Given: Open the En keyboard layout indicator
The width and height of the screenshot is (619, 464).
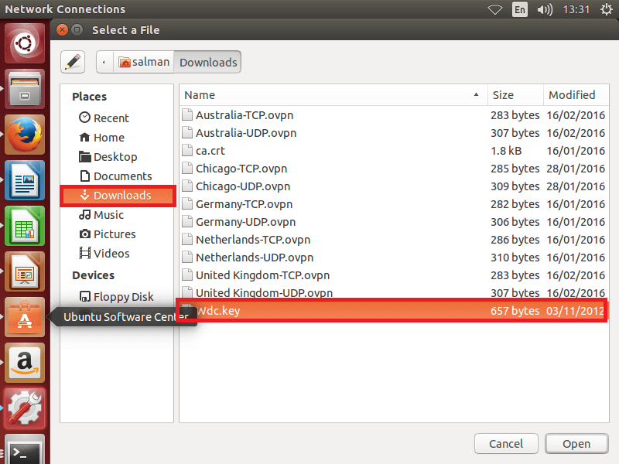Looking at the screenshot, I should [x=520, y=9].
